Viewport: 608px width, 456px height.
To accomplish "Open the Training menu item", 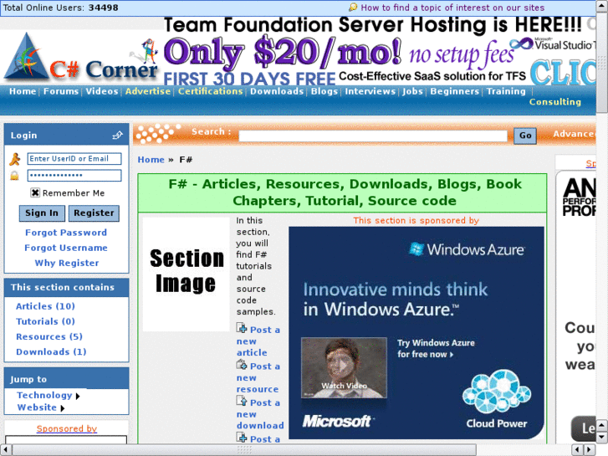I will tap(506, 91).
